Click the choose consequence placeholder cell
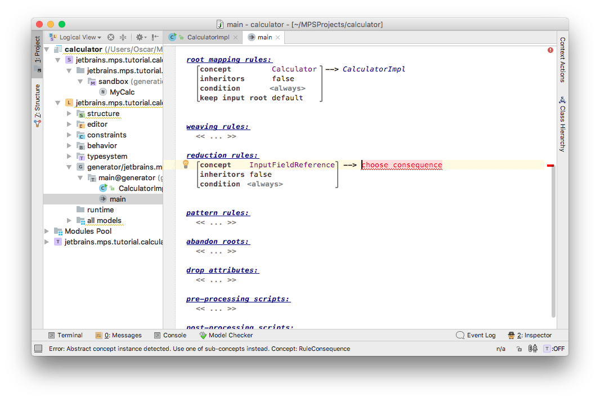 (x=402, y=165)
